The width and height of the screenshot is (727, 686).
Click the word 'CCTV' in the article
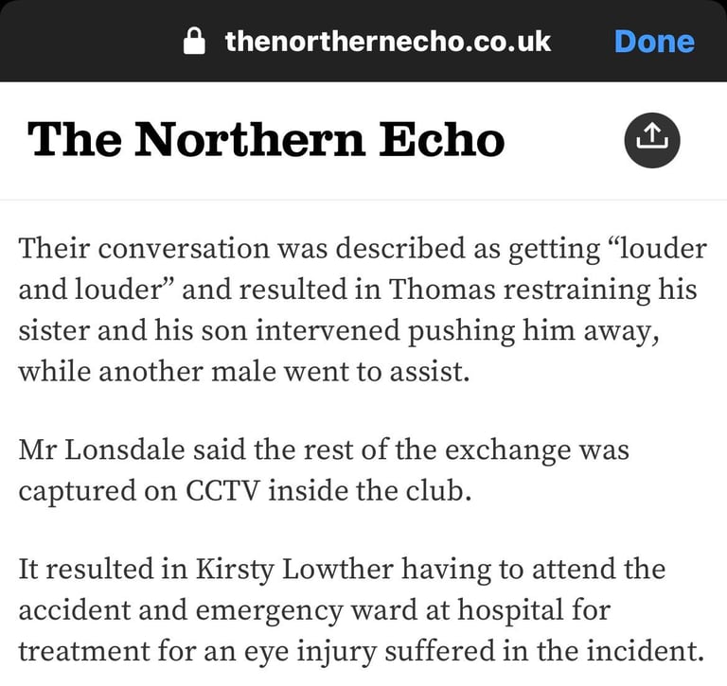coord(222,490)
